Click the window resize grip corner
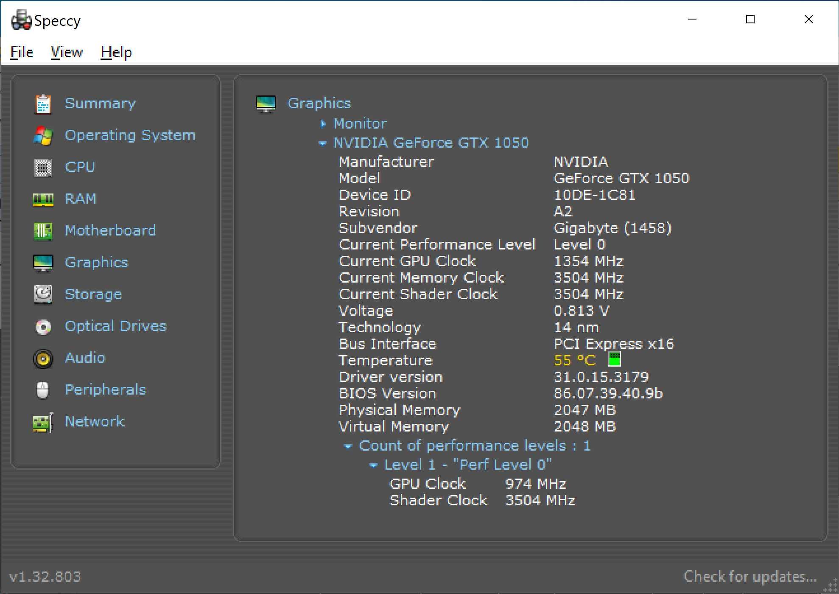Image resolution: width=839 pixels, height=594 pixels. [830, 585]
